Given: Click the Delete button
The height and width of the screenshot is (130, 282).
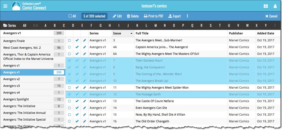Looking at the screenshot, I should tap(133, 16).
